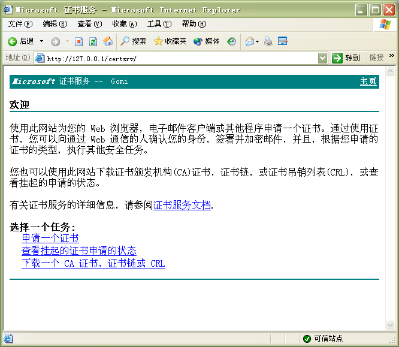Close the Internet Explorer window

click(x=389, y=10)
